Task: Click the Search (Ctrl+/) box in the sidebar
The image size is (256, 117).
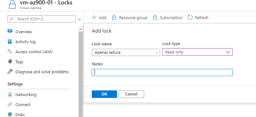Action: click(x=42, y=19)
